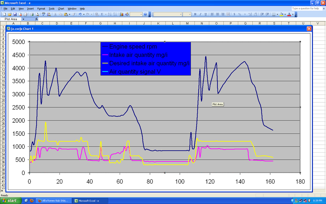Click the Cut scissors icon
The height and width of the screenshot is (204, 326).
tap(55, 14)
